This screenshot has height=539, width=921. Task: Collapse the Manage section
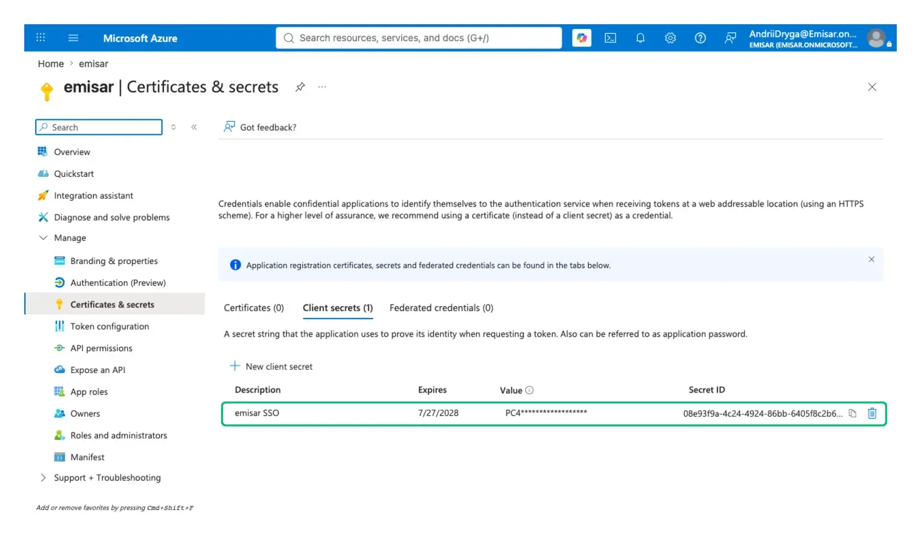[43, 238]
